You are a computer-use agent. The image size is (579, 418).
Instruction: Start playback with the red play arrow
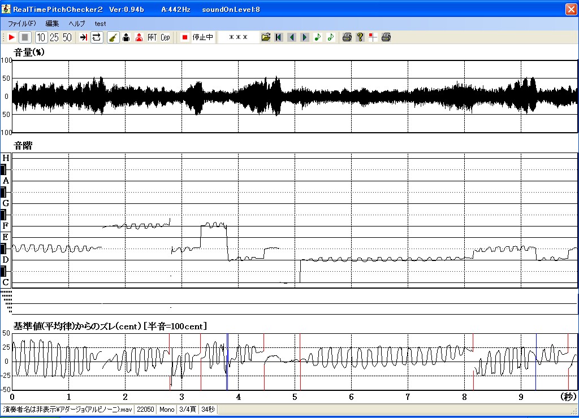point(11,37)
